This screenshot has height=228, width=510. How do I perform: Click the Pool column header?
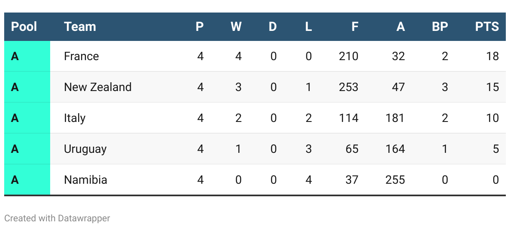point(24,27)
